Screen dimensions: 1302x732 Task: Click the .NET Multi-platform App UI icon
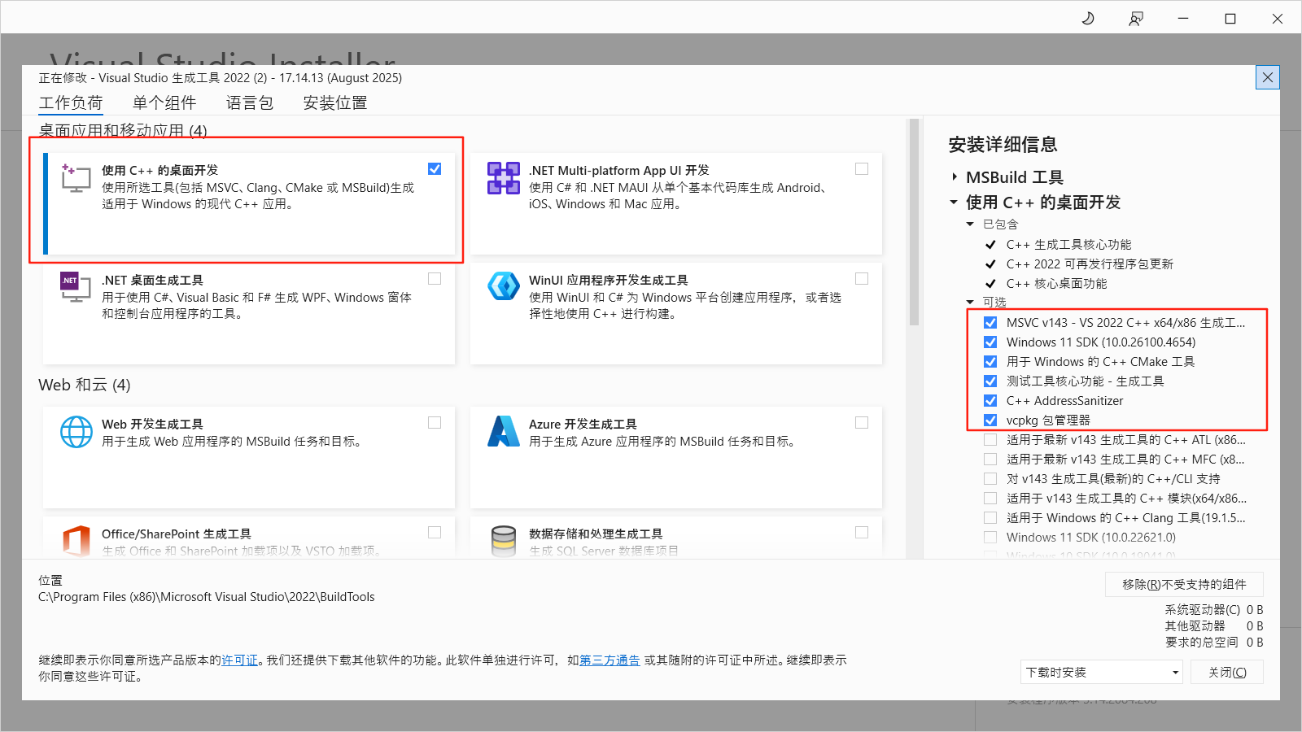coord(503,178)
